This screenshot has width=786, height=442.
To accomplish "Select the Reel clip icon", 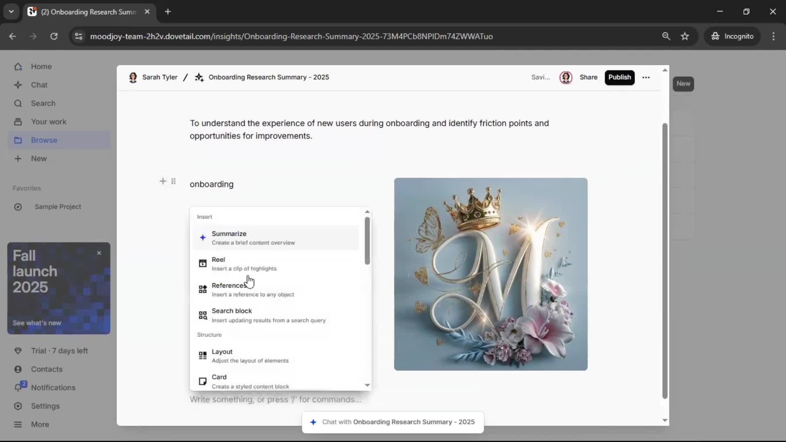I will point(203,264).
